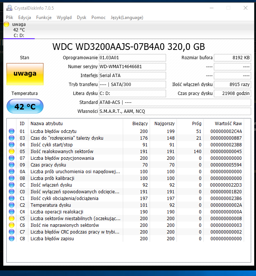Click raw value 000000002C4A

[x=226, y=131]
